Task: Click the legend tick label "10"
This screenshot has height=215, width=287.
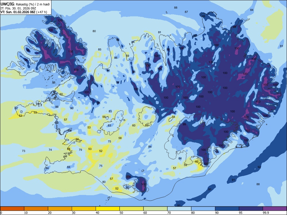Action: click(26, 213)
